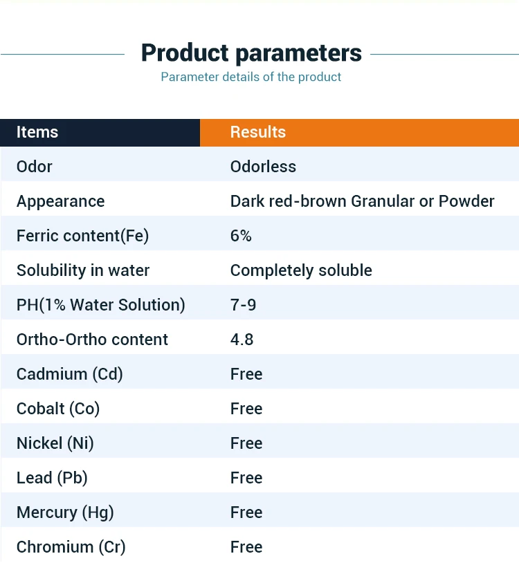The width and height of the screenshot is (519, 583).
Task: Click the "Ferric content(Fe)" label
Action: click(x=83, y=236)
